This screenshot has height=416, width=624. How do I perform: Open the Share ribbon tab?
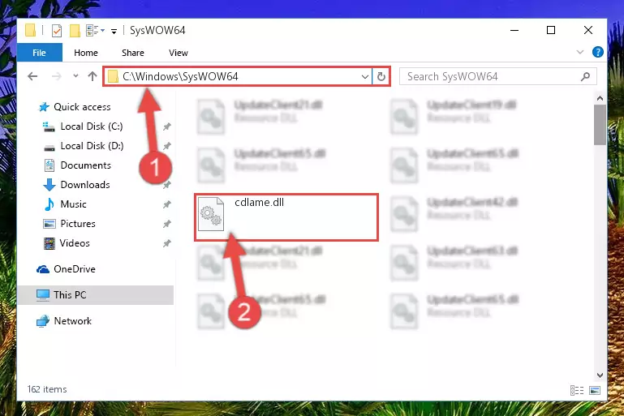pyautogui.click(x=133, y=53)
